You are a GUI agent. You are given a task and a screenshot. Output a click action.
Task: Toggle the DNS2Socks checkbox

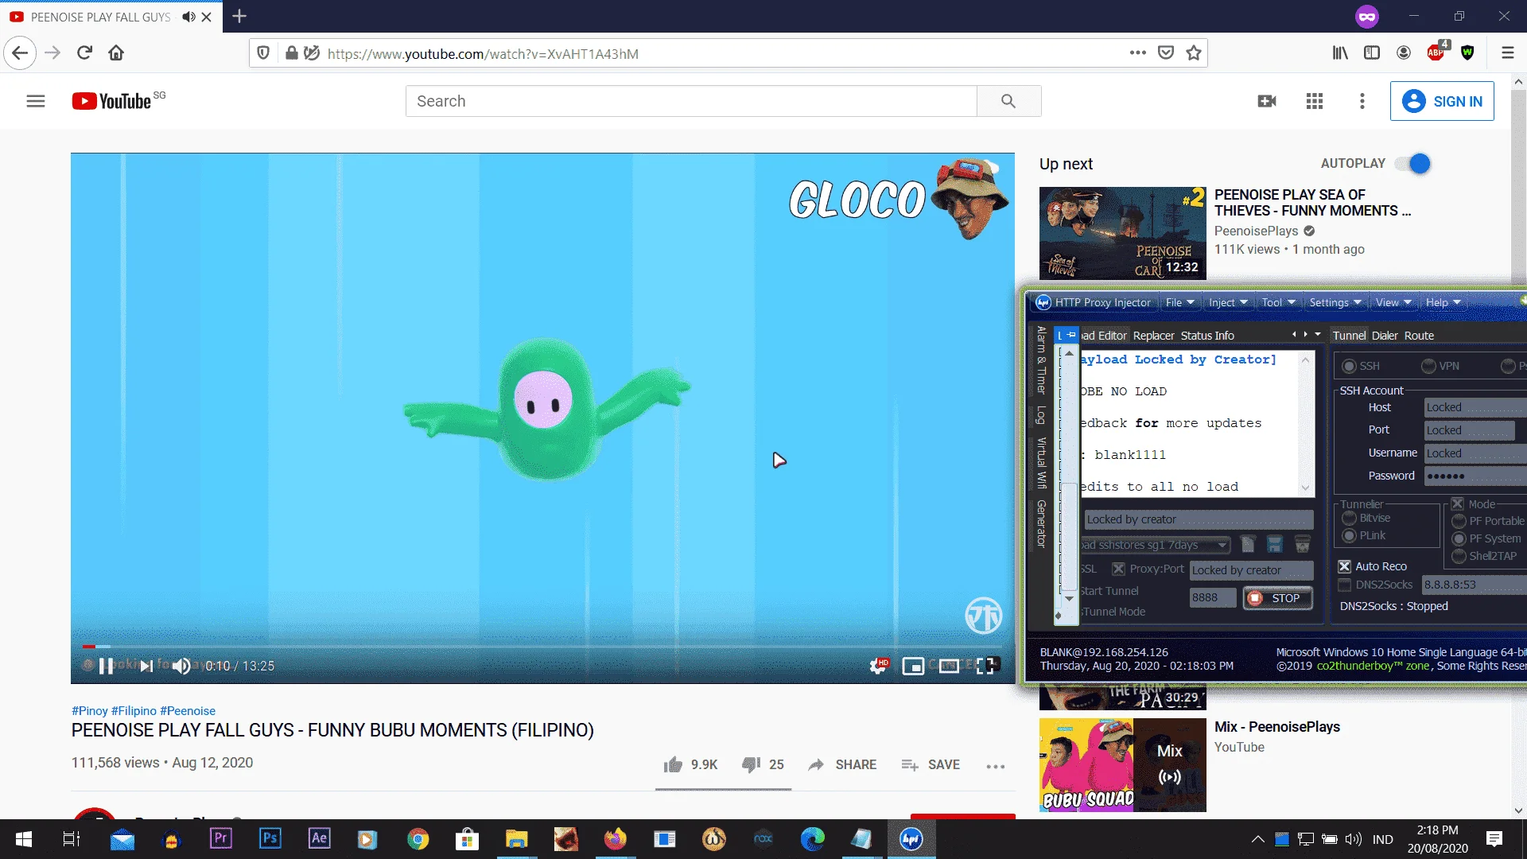(x=1345, y=585)
